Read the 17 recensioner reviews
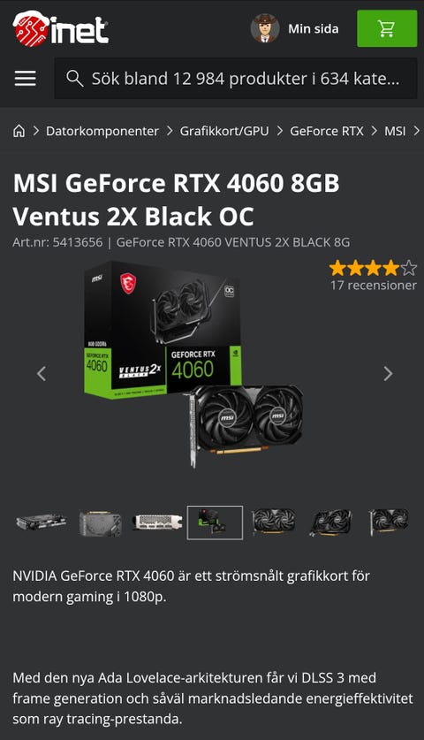Viewport: 424px width, 740px height. coord(374,285)
